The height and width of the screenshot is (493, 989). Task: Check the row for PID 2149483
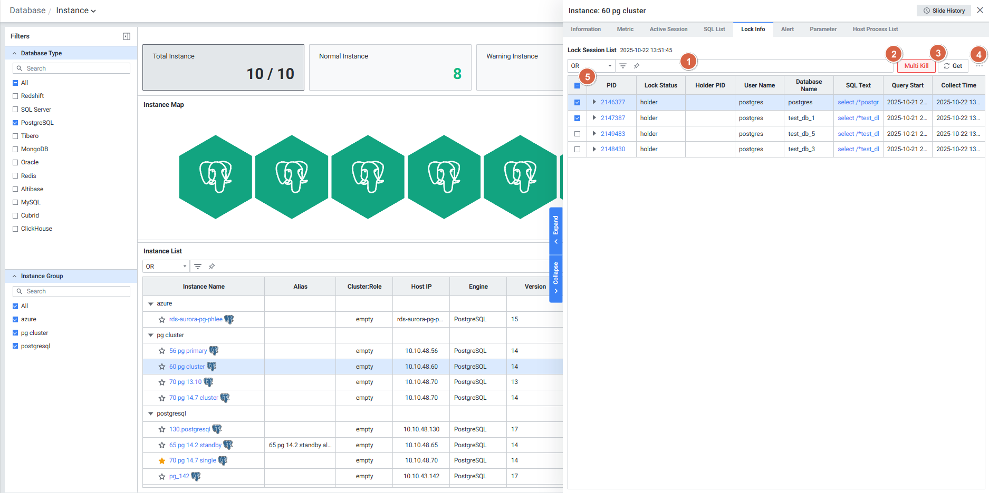(x=577, y=134)
